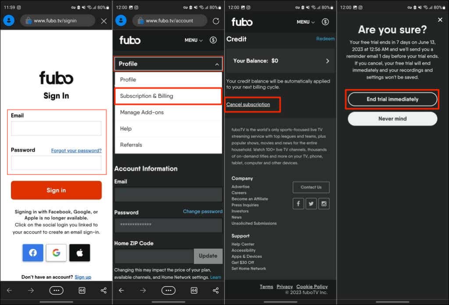449x305 pixels.
Task: Sign in with the Apple icon
Action: click(79, 252)
